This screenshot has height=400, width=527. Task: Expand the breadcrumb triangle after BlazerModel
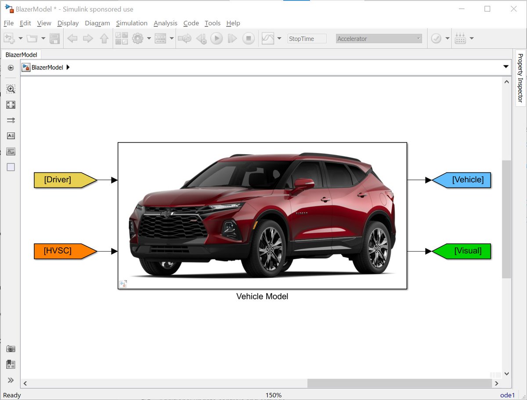pyautogui.click(x=68, y=68)
